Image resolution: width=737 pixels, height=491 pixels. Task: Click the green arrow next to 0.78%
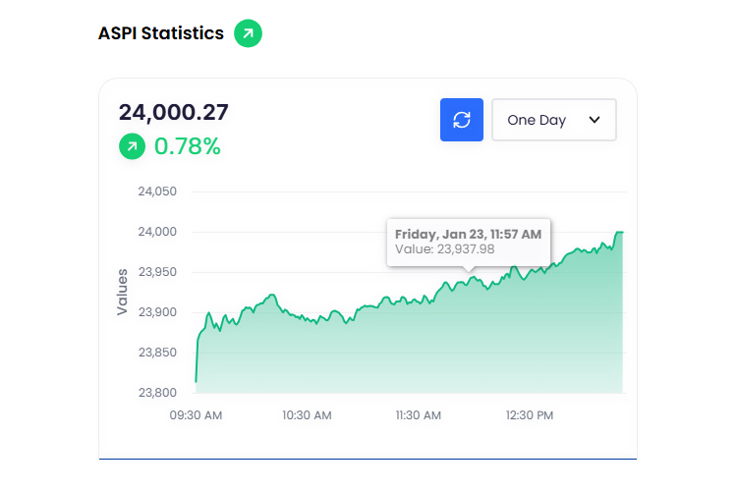[132, 147]
